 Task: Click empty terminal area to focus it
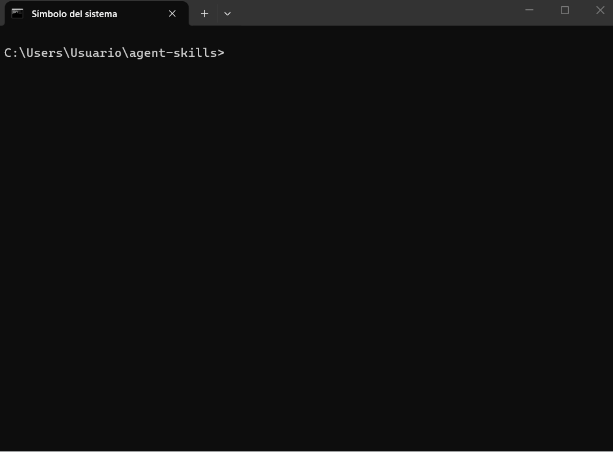(x=306, y=245)
